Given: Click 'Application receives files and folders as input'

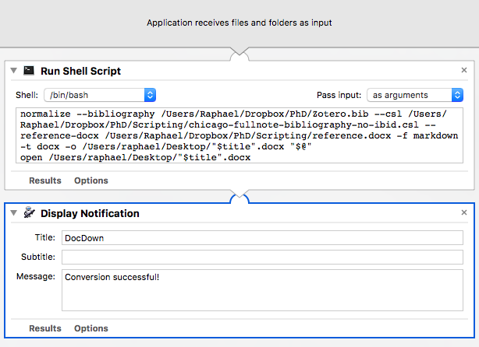Looking at the screenshot, I should (x=239, y=23).
